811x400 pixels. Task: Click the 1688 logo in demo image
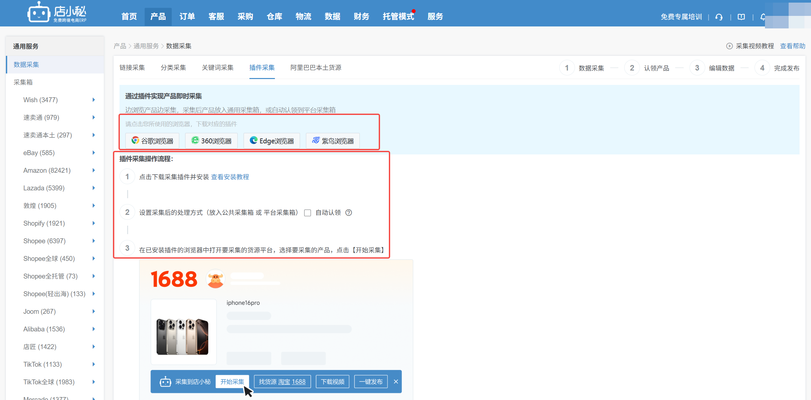[x=174, y=279]
